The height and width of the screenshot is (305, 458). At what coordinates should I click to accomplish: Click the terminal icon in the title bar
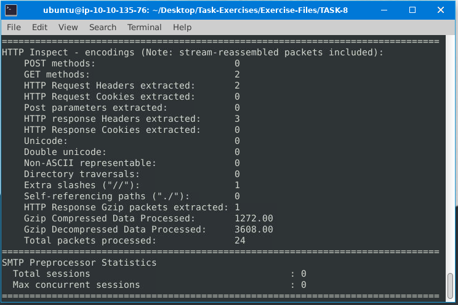click(10, 10)
